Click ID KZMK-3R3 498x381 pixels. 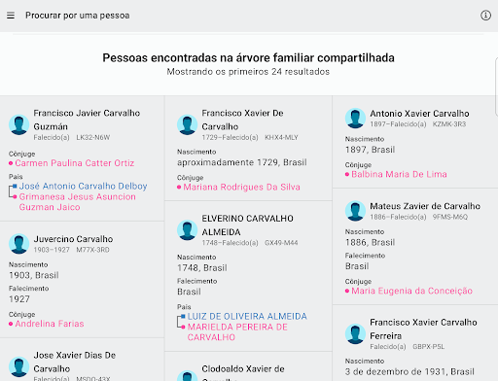(449, 124)
